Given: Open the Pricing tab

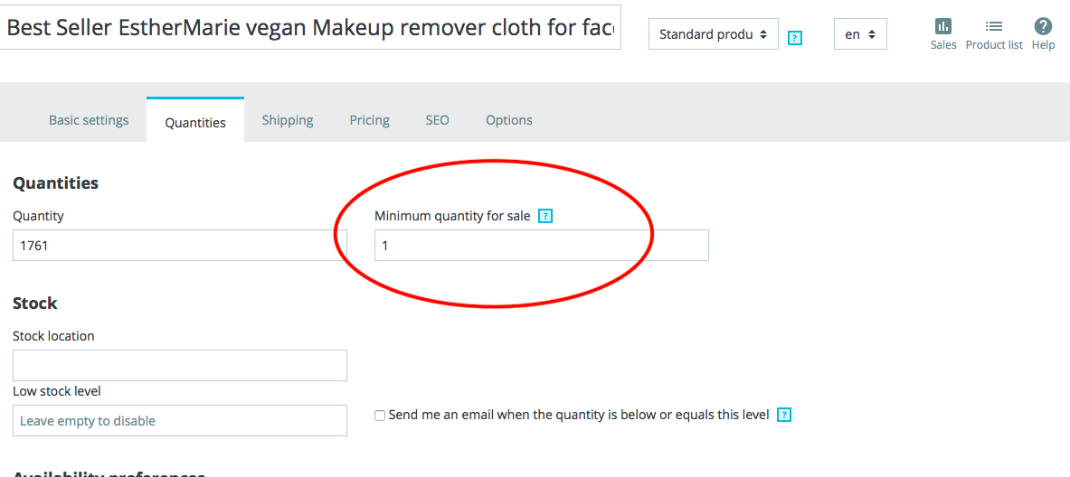Looking at the screenshot, I should pyautogui.click(x=369, y=120).
